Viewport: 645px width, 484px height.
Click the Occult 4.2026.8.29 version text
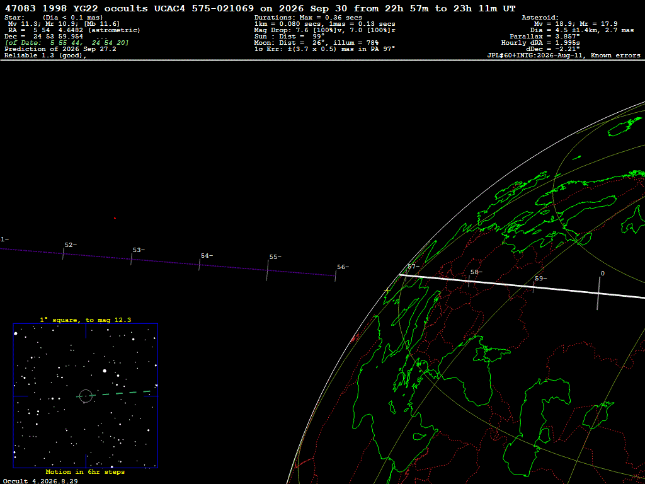coord(40,481)
